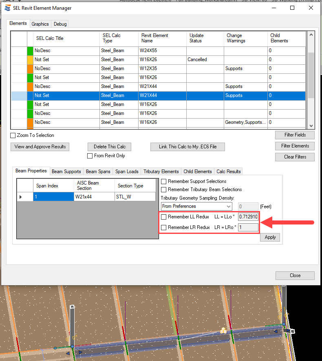Click the SEL Revit Element Manager app icon
The height and width of the screenshot is (361, 322).
point(8,8)
